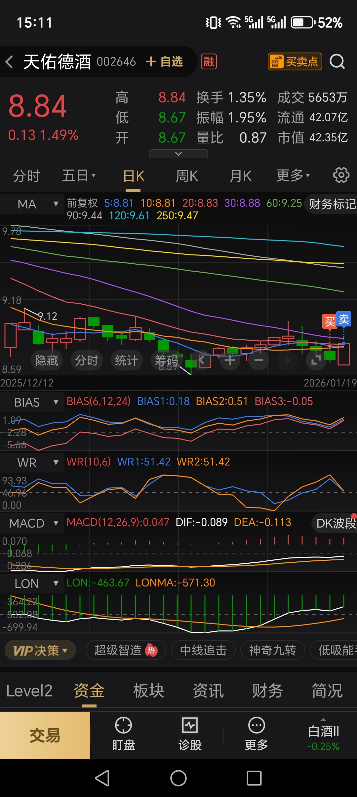The image size is (357, 797).
Task: Select 低吸能手 strategy chip
Action: point(334,650)
